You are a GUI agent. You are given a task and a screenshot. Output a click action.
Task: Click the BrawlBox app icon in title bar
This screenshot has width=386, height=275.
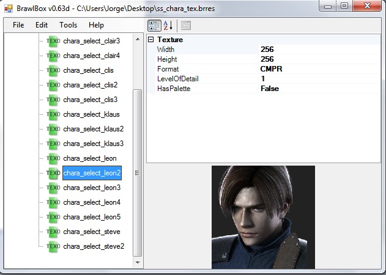8,7
